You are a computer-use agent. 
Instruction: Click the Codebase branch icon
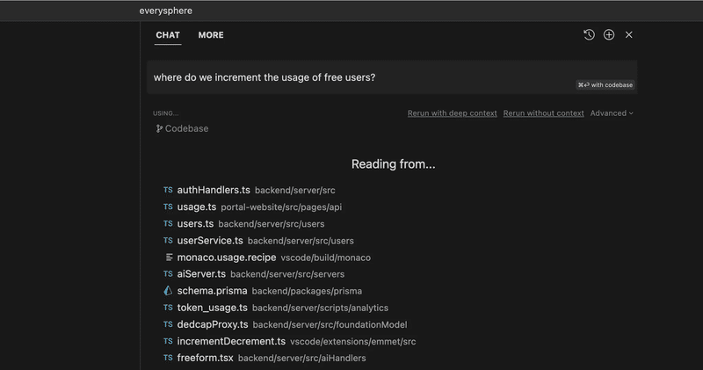pyautogui.click(x=159, y=128)
